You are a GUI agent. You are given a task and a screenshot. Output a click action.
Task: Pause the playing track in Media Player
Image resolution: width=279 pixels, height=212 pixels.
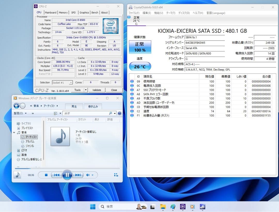(67, 175)
